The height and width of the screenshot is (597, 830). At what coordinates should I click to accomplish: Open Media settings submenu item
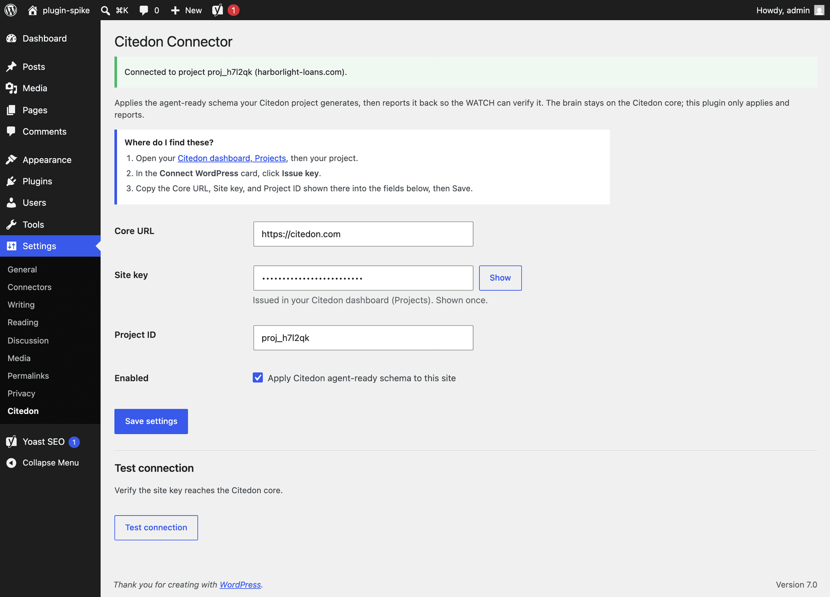tap(19, 358)
